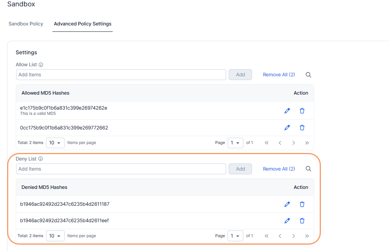
Task: Delete denied hash b1946ac92492d2347c6235b4d2611eef
Action: (x=302, y=221)
